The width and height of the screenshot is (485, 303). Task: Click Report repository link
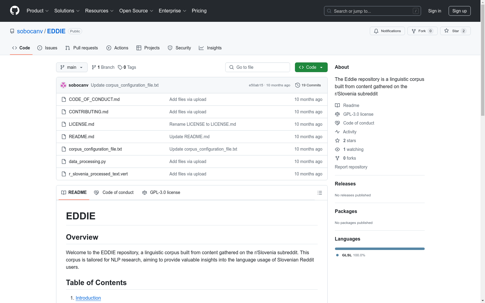click(x=351, y=167)
